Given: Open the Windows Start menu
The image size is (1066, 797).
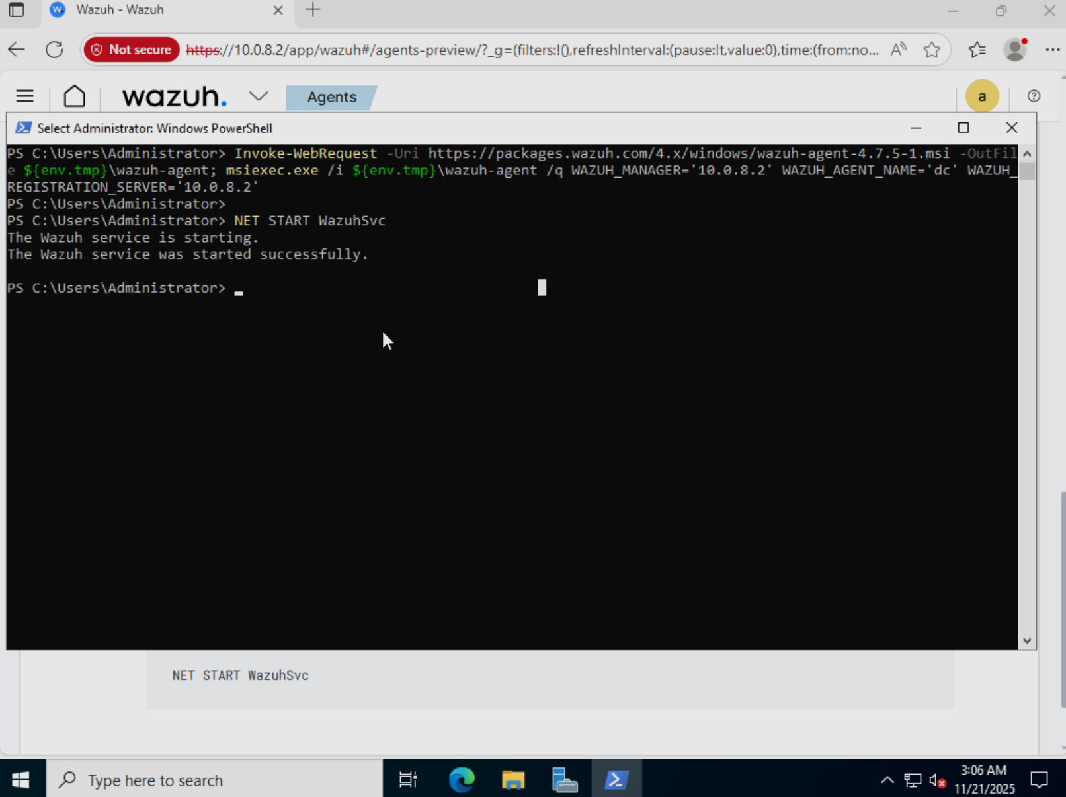Looking at the screenshot, I should click(21, 780).
